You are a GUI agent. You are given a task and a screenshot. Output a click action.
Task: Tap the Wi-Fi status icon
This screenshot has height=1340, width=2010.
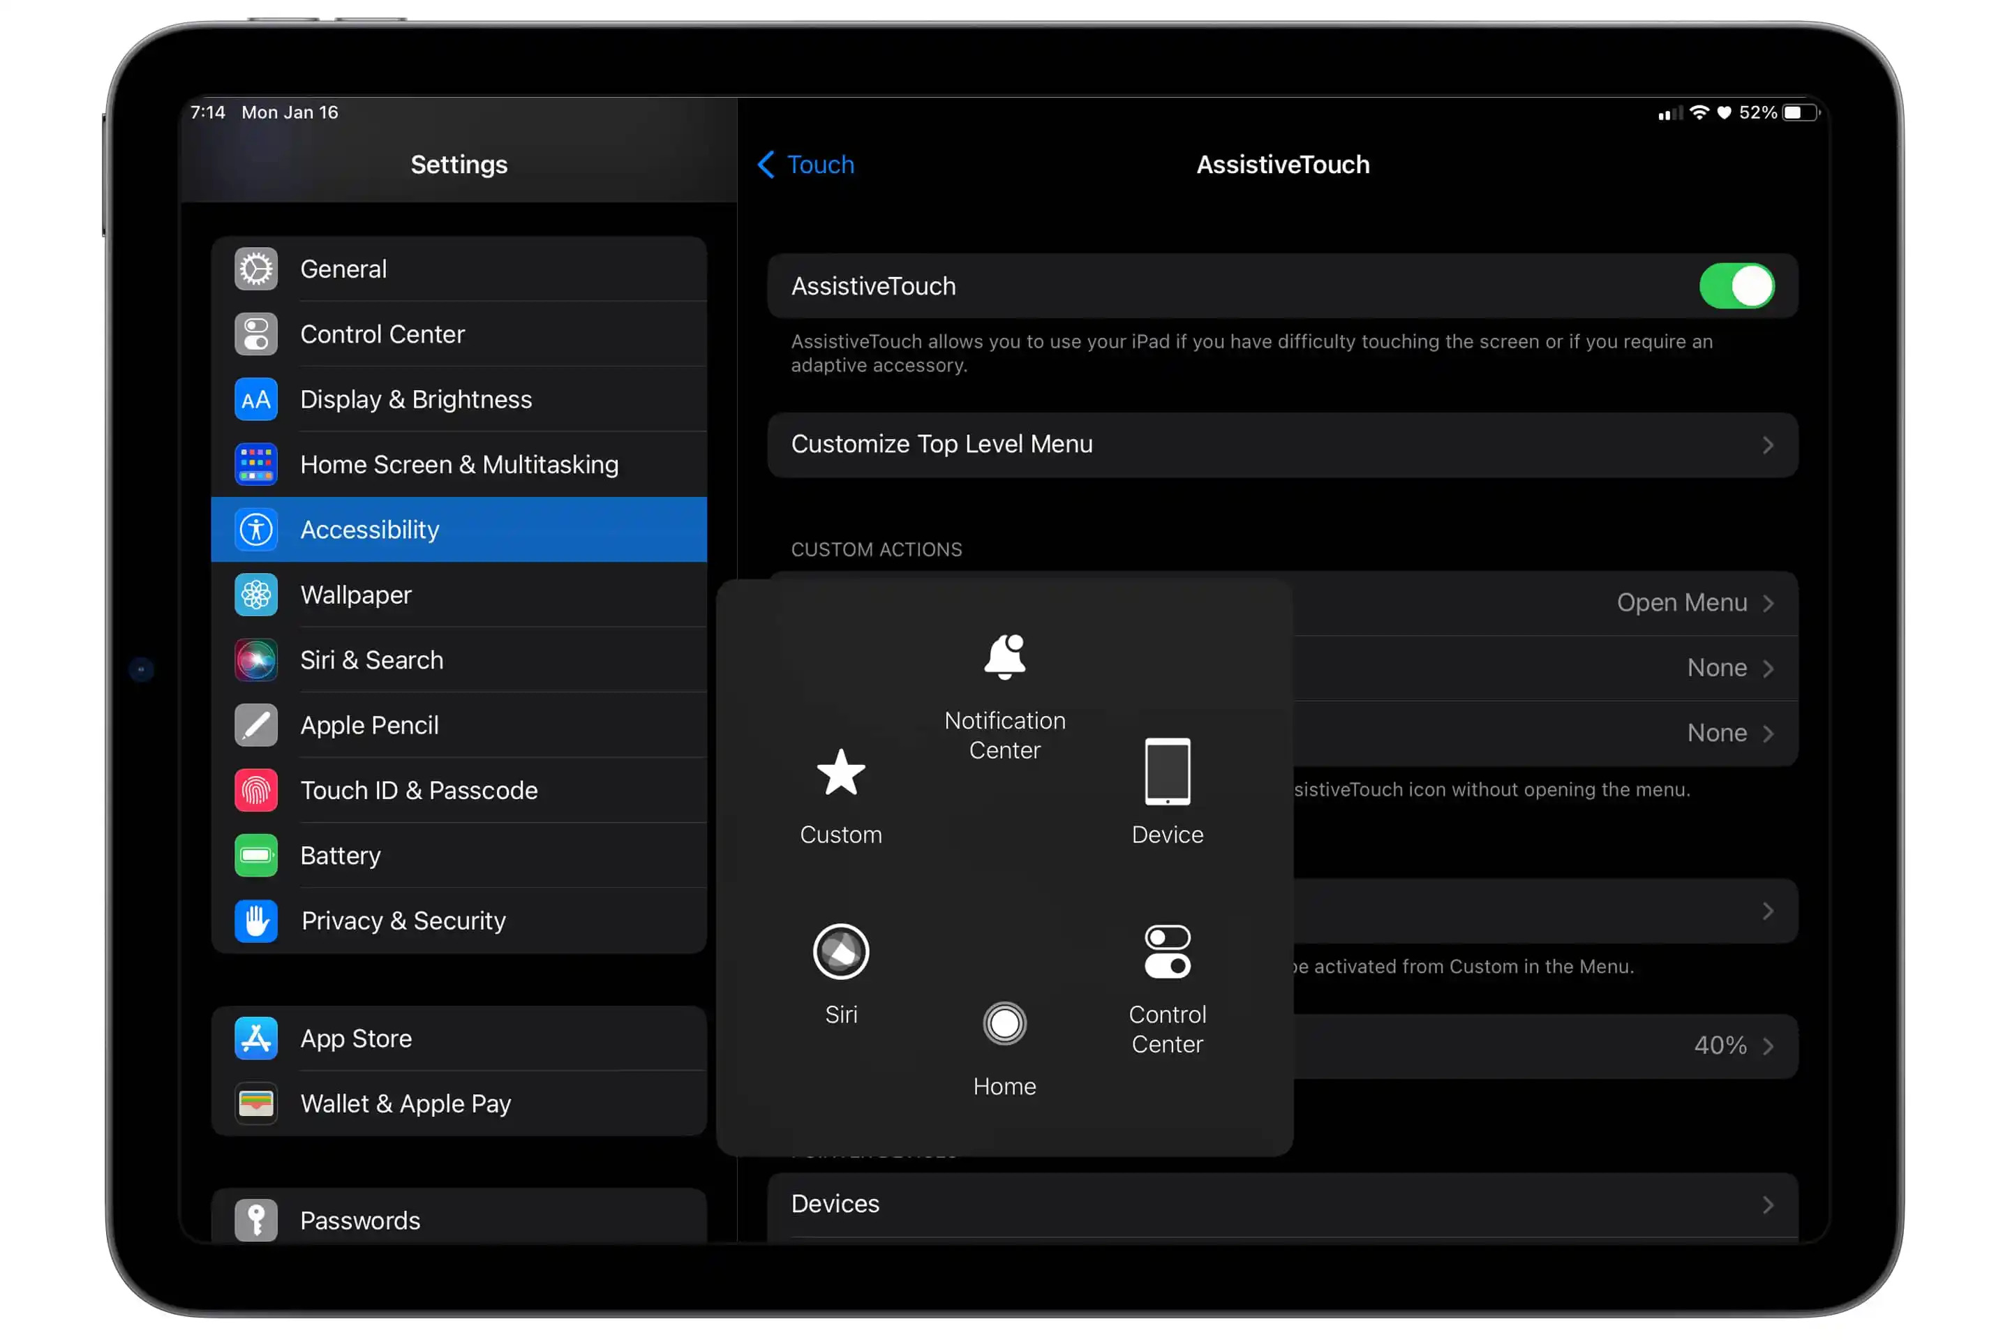pyautogui.click(x=1700, y=113)
